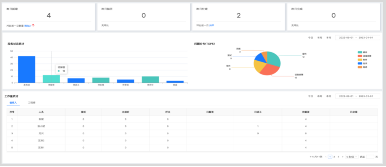Go to page 2 of the table
The width and height of the screenshot is (386, 167).
(334, 157)
